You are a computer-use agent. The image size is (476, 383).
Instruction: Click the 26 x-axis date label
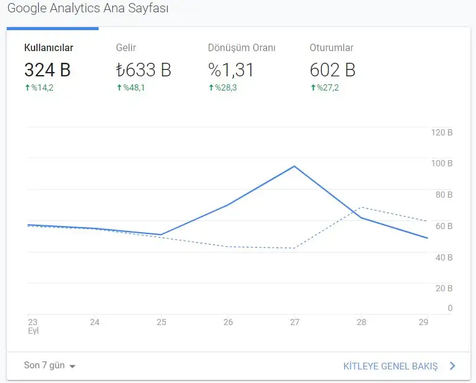coord(228,322)
